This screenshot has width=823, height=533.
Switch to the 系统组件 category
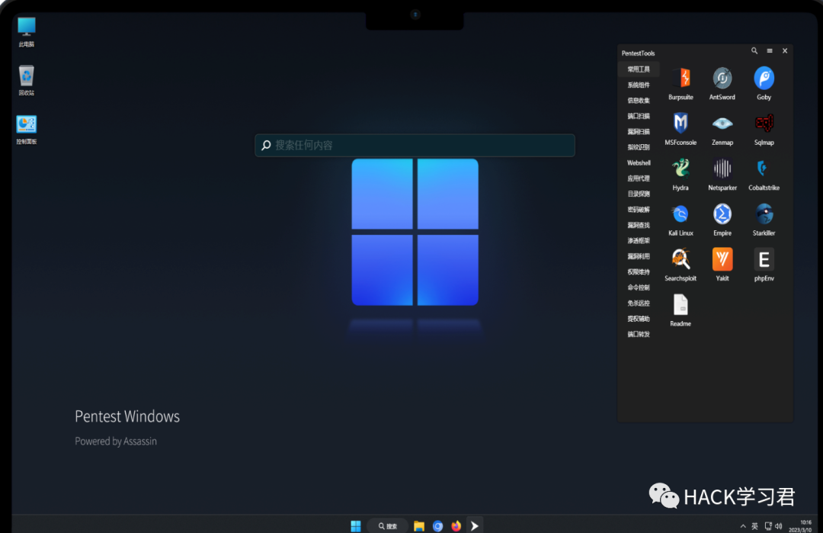click(x=639, y=85)
